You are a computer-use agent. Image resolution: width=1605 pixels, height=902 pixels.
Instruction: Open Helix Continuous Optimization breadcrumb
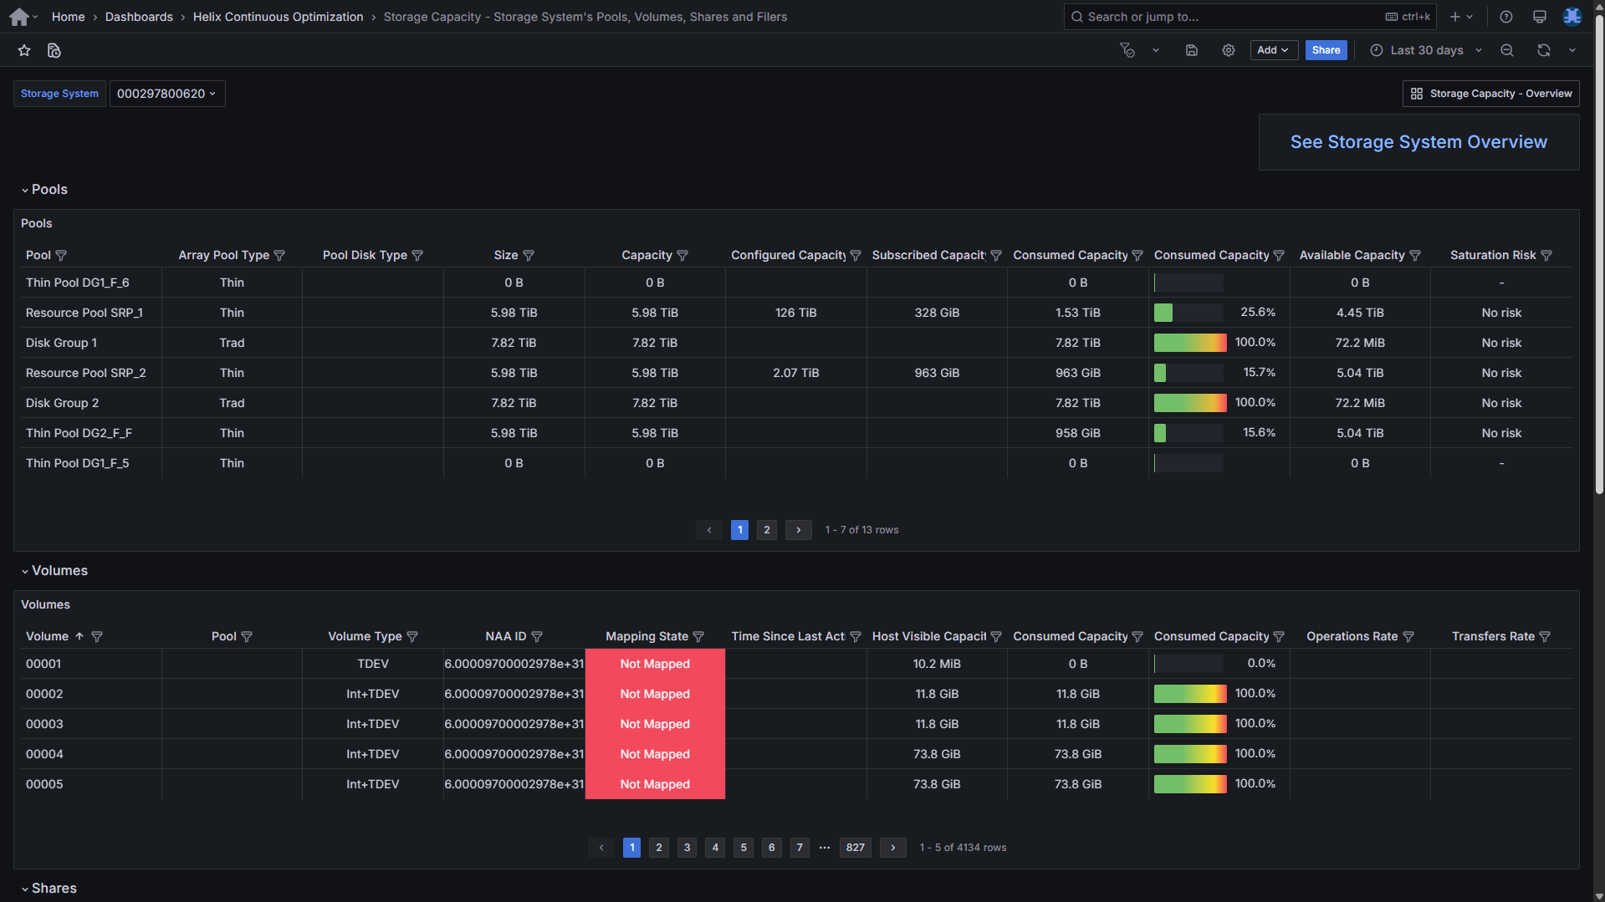(x=278, y=17)
